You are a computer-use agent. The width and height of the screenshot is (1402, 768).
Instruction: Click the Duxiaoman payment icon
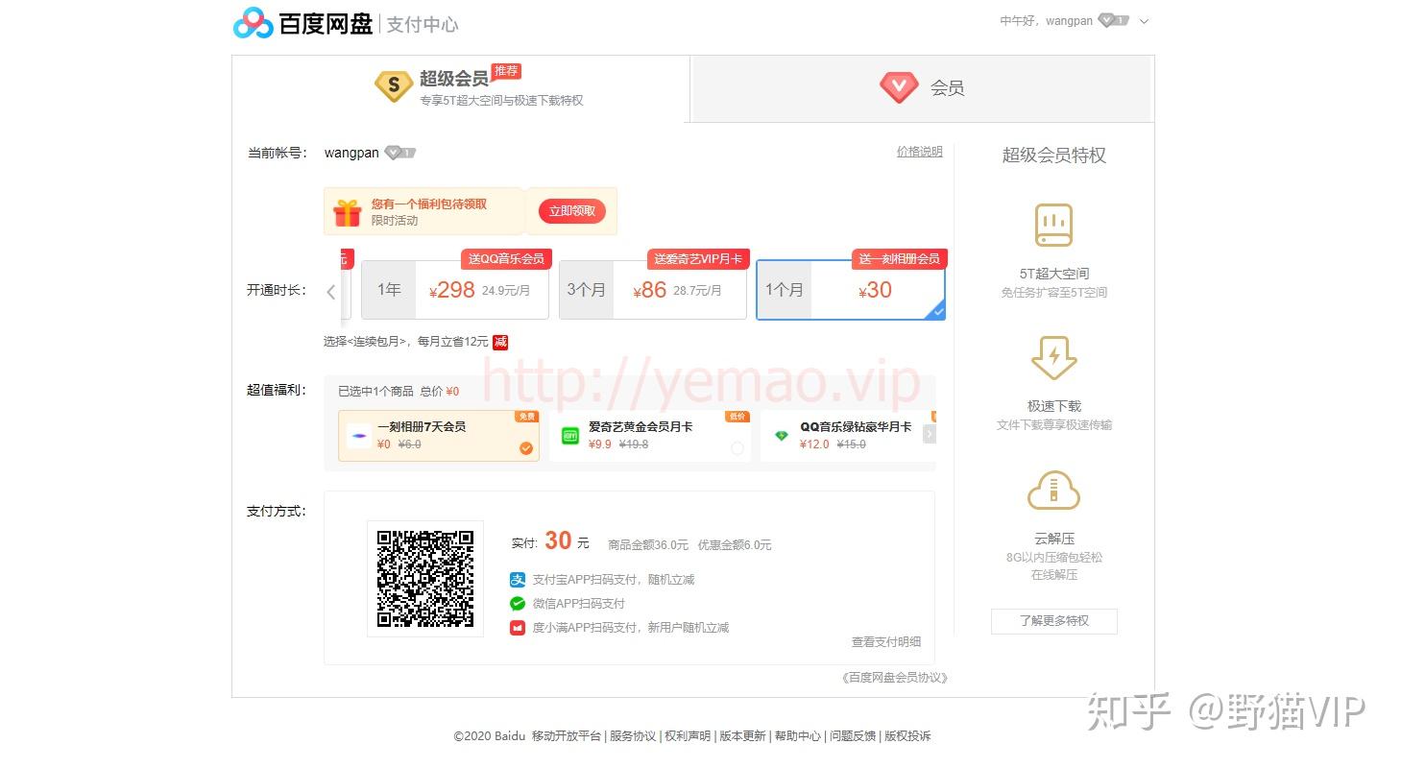518,628
